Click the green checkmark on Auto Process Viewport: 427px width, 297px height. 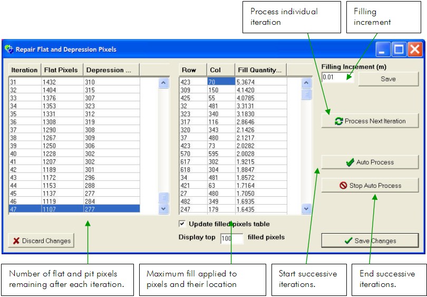pyautogui.click(x=350, y=162)
